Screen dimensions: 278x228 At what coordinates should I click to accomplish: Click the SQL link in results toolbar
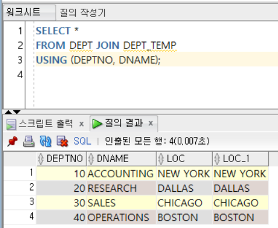tap(82, 141)
